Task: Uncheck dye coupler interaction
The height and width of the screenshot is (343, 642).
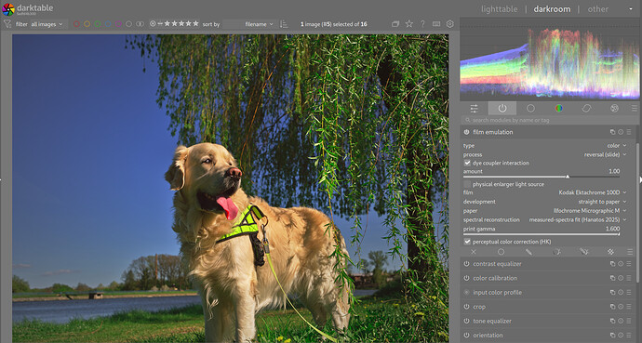Action: [467, 163]
